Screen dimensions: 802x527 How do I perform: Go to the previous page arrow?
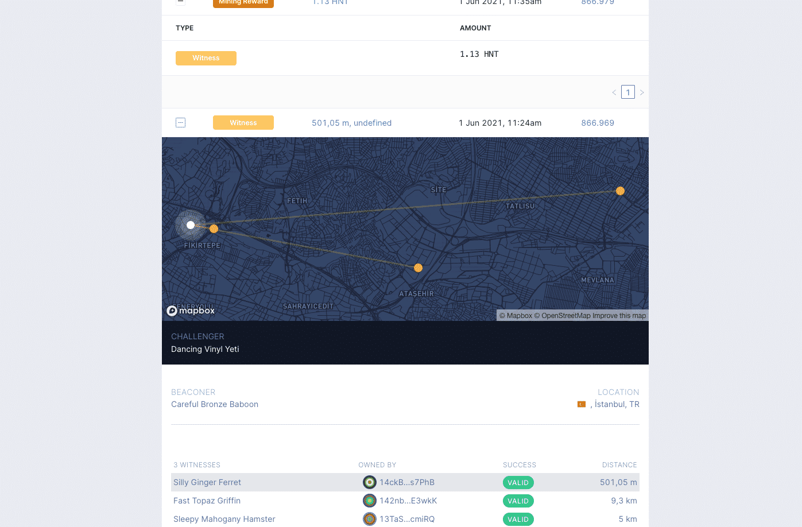tap(614, 92)
